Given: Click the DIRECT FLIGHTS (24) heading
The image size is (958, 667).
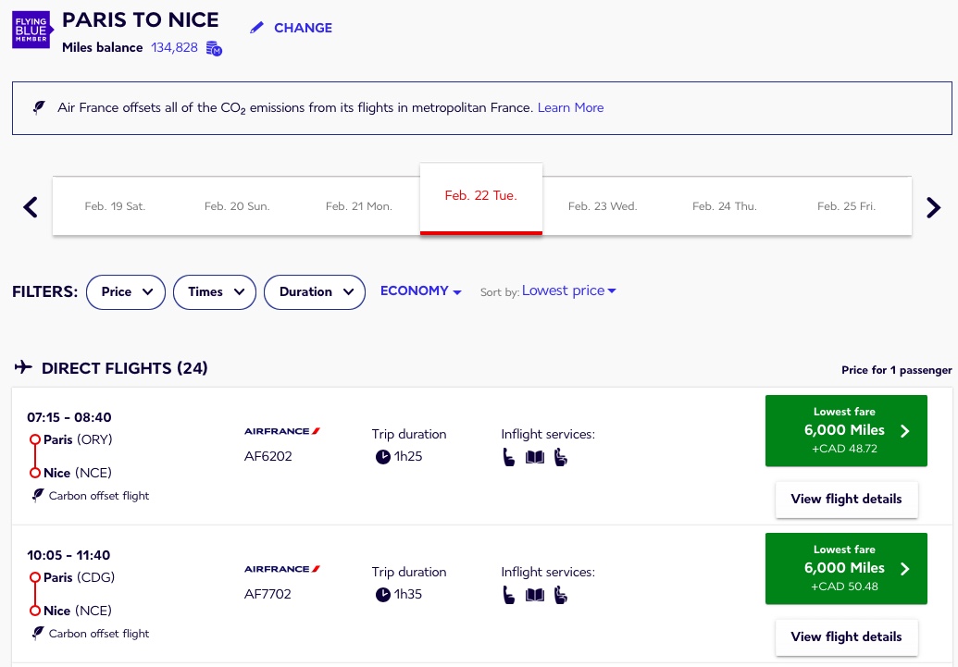Looking at the screenshot, I should pyautogui.click(x=125, y=368).
